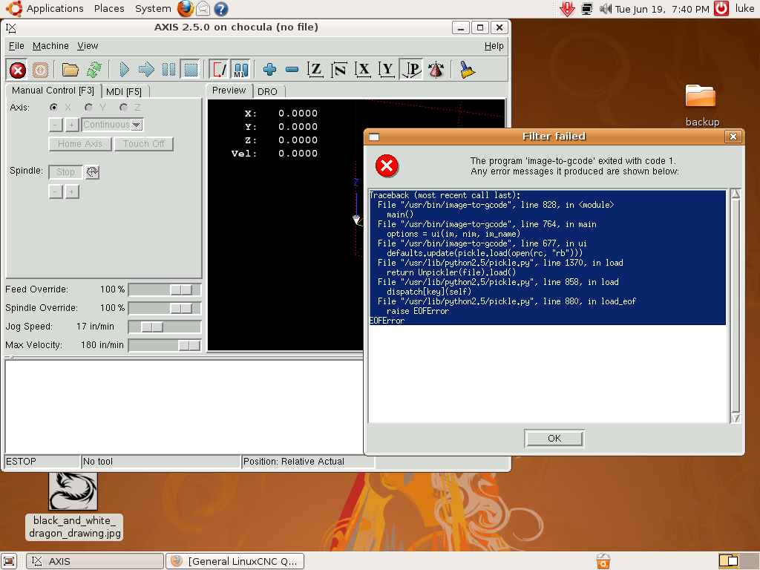Click the AXIS taskbar window button
The height and width of the screenshot is (570, 760).
coord(95,561)
